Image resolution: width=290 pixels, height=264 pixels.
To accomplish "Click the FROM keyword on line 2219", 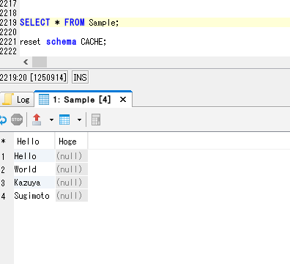I will 74,23.
